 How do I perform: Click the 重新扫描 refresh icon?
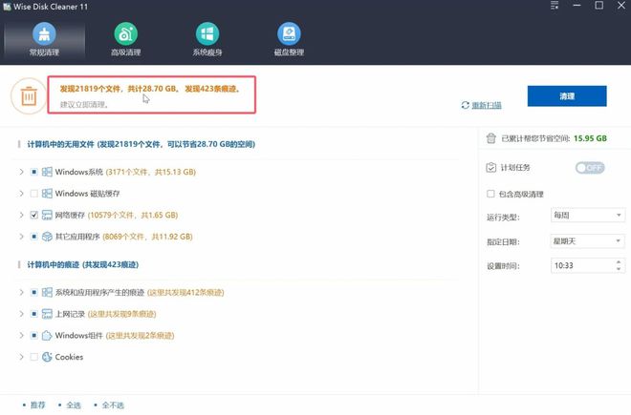click(466, 105)
